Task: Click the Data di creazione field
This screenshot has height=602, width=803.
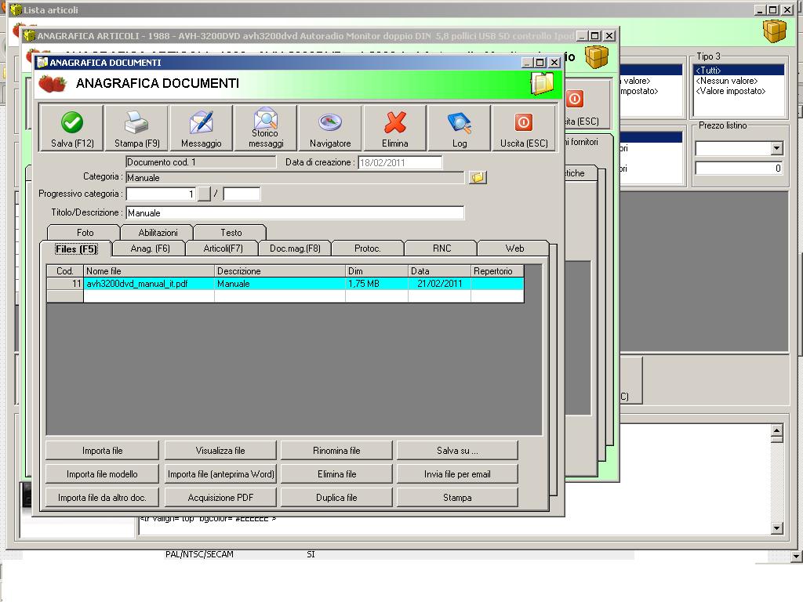Action: pyautogui.click(x=400, y=163)
